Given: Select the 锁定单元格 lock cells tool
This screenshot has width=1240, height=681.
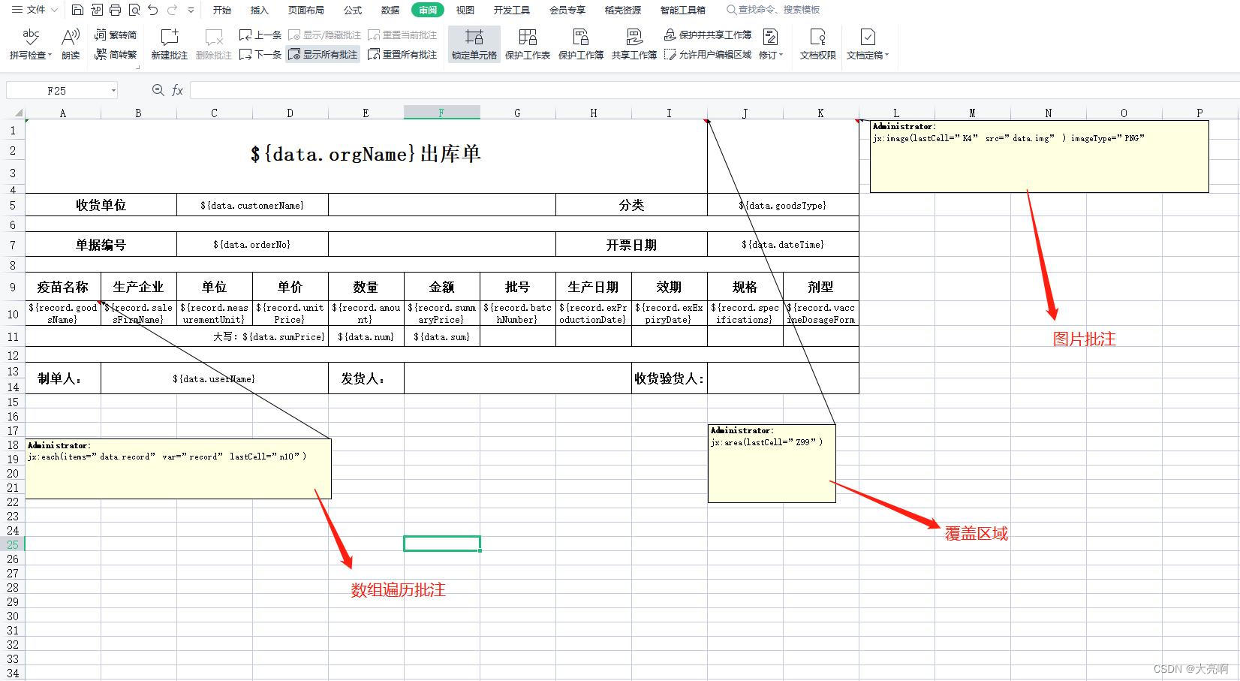Looking at the screenshot, I should pos(473,44).
